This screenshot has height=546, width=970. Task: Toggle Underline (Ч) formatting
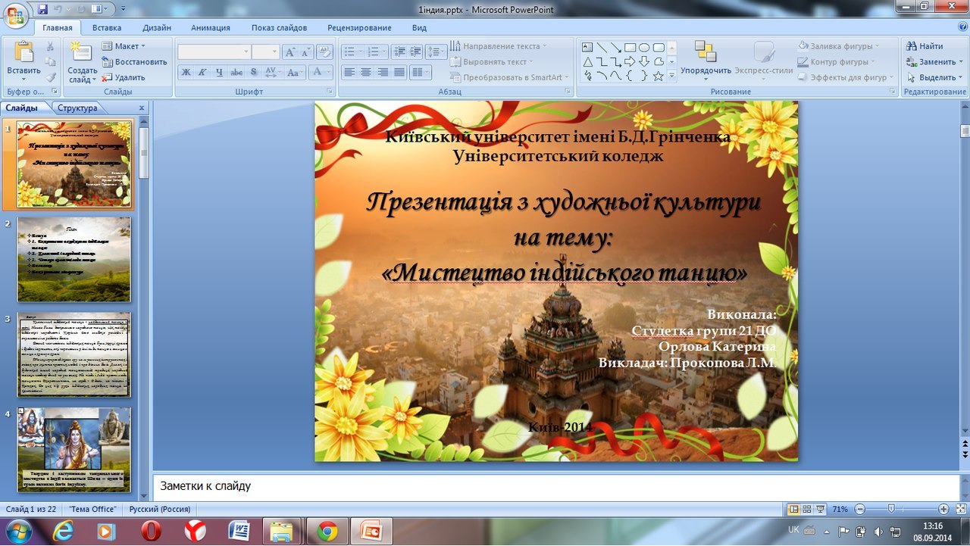click(219, 73)
